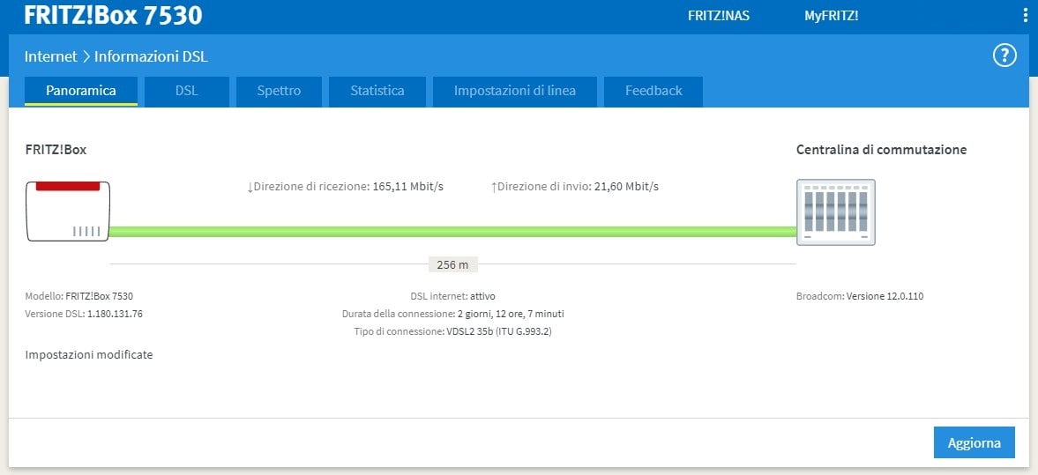The width and height of the screenshot is (1038, 475).
Task: Click Broadcom Versione 12.0.110 text
Action: [x=859, y=296]
